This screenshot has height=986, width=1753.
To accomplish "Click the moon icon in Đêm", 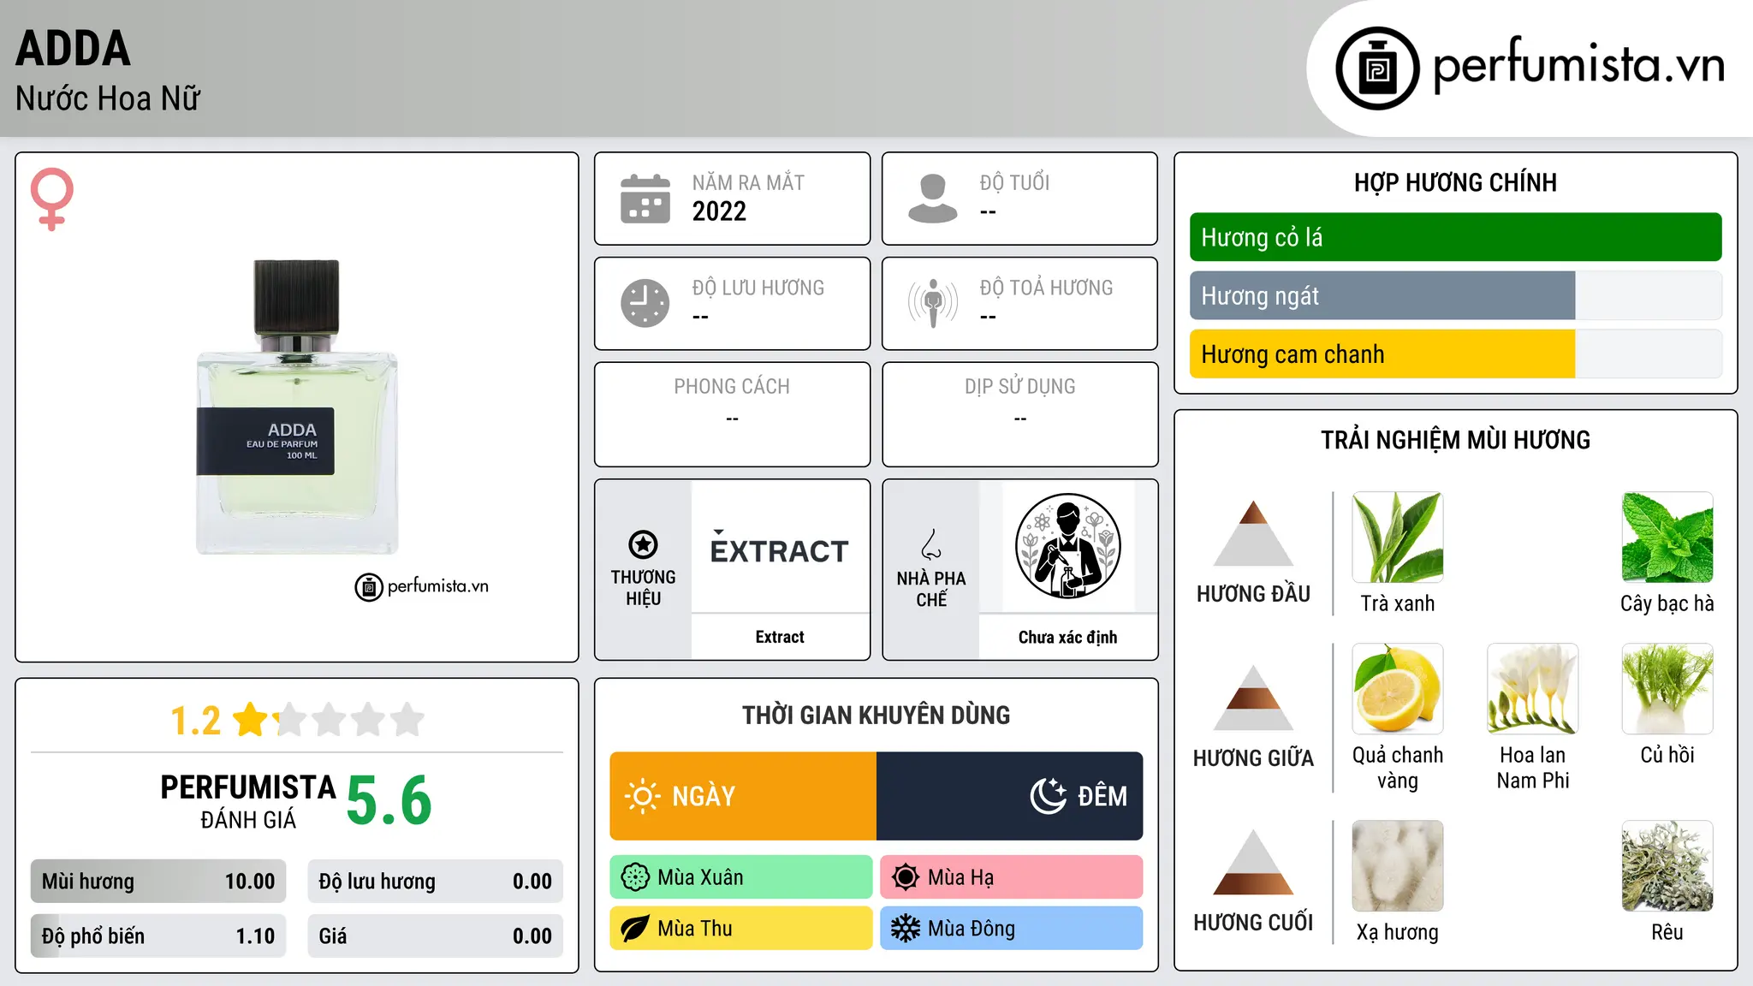I will [x=1048, y=796].
